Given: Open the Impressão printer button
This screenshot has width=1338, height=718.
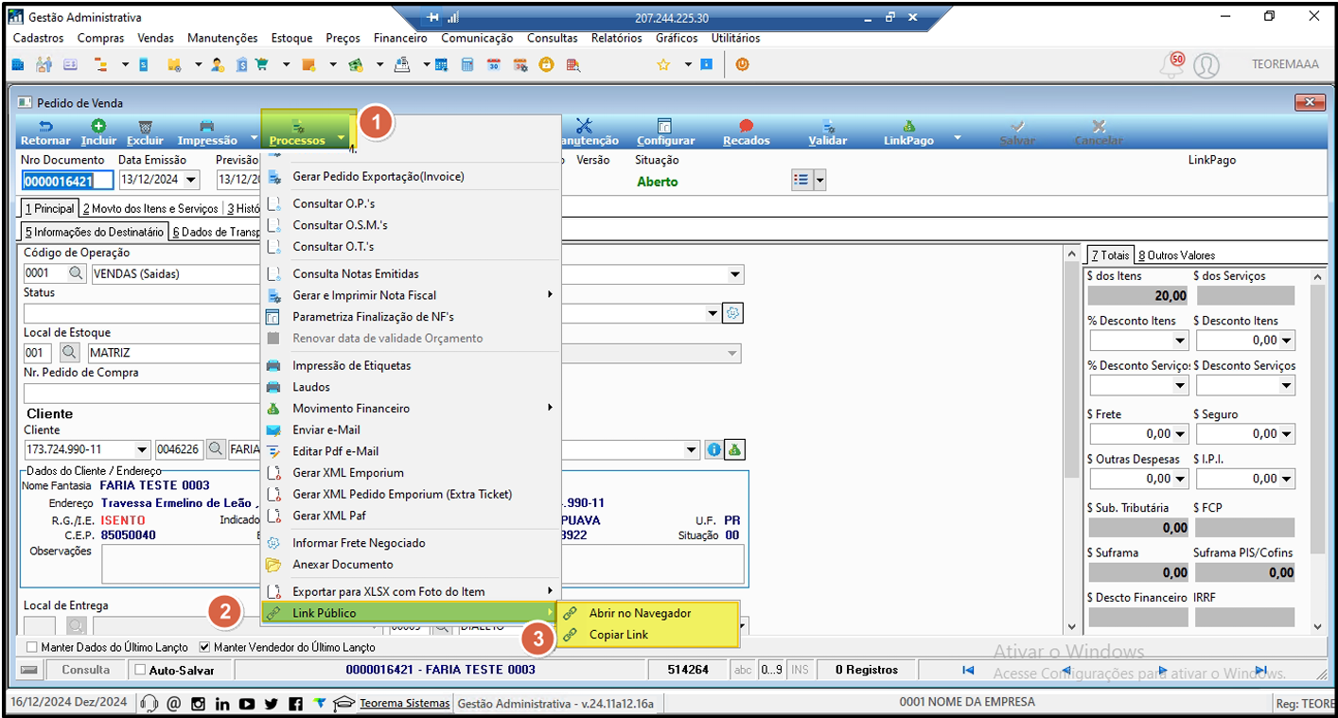Looking at the screenshot, I should (x=207, y=132).
